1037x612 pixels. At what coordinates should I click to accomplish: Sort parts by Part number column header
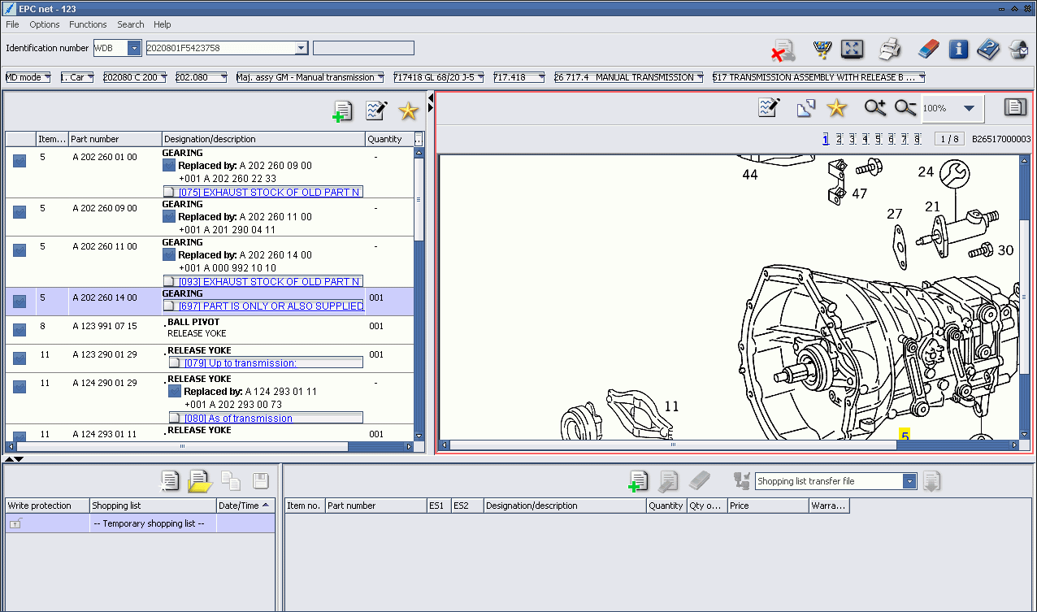[115, 139]
